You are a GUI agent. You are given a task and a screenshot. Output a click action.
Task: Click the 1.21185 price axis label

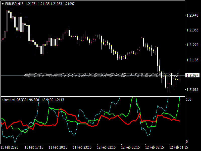click(192, 60)
